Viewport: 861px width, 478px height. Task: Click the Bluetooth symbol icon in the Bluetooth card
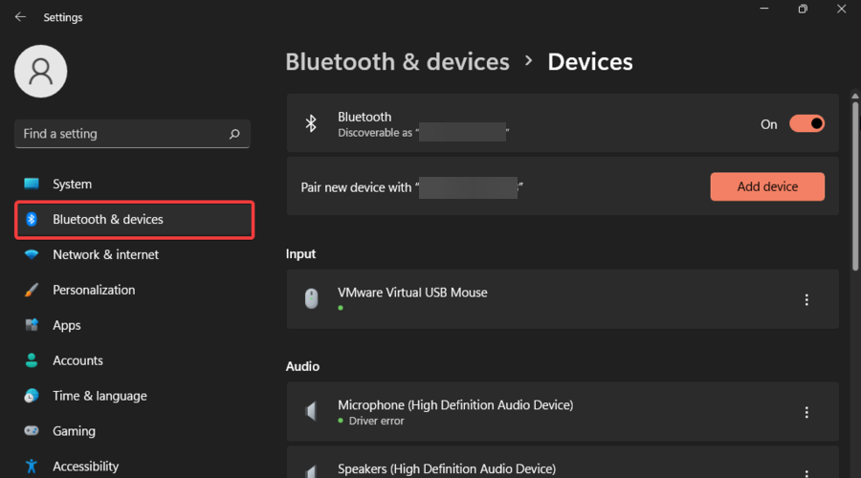[311, 123]
